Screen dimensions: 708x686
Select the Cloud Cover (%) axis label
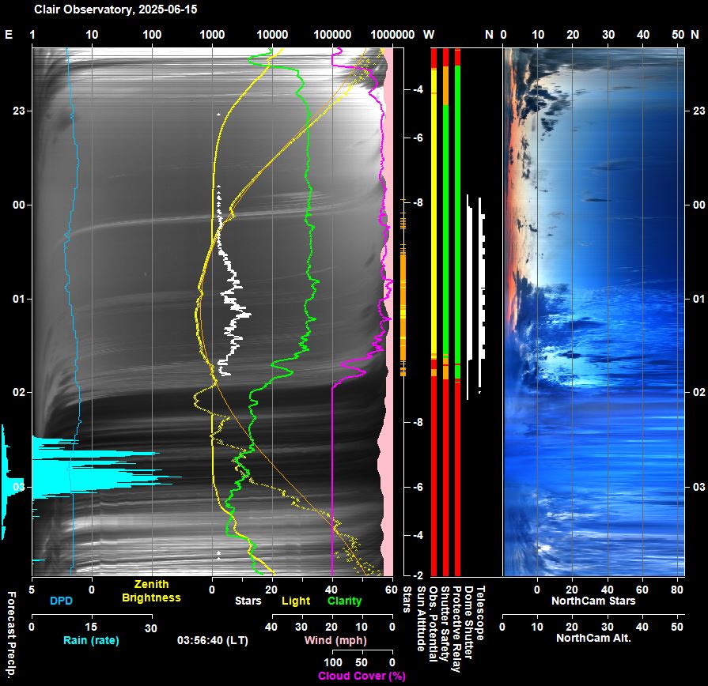362,676
